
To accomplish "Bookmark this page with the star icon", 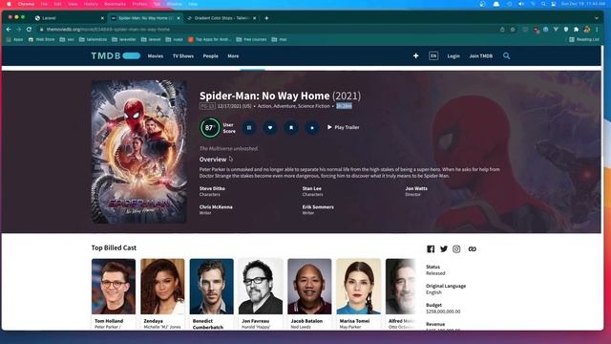I will (x=513, y=30).
